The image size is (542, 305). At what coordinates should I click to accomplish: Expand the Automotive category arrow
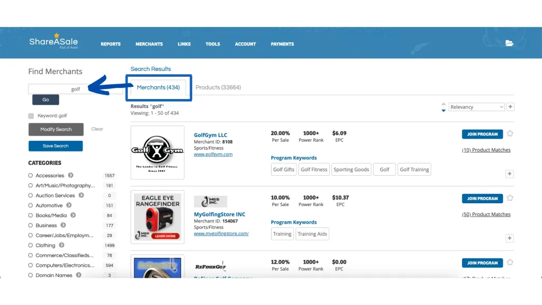(x=69, y=205)
